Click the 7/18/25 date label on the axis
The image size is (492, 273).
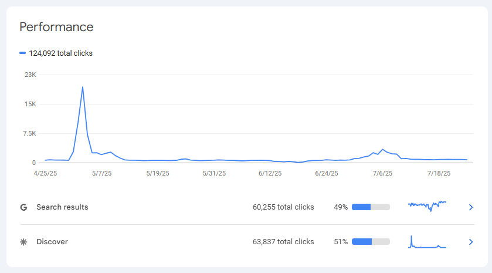click(x=439, y=174)
